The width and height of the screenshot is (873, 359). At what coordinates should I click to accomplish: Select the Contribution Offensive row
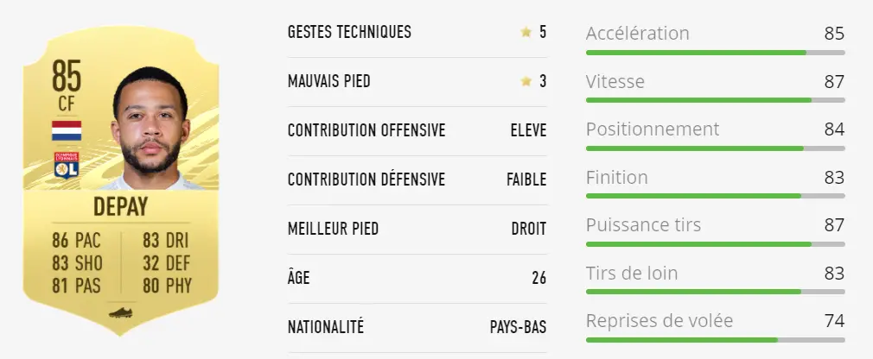pos(417,130)
